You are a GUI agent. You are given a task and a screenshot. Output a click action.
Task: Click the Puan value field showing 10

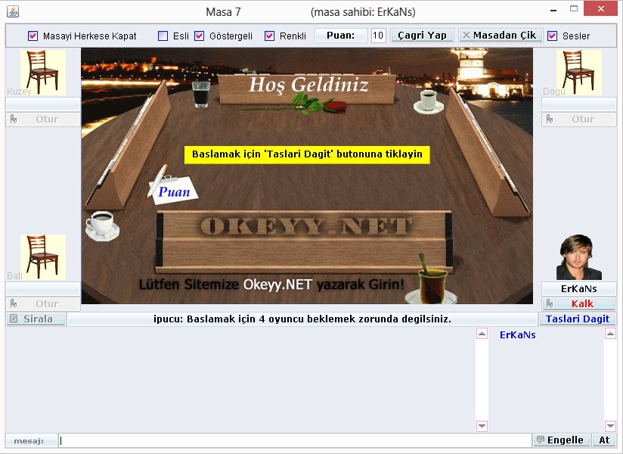click(x=378, y=36)
